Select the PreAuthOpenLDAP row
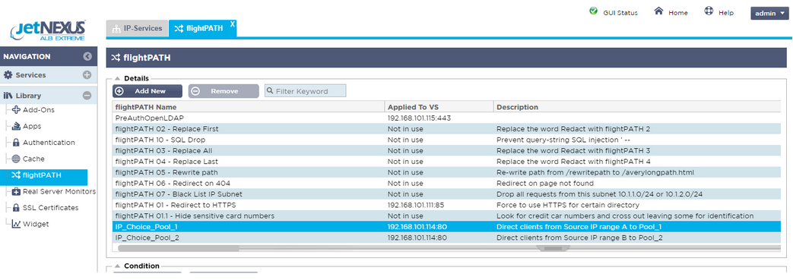This screenshot has width=793, height=280. coord(446,118)
